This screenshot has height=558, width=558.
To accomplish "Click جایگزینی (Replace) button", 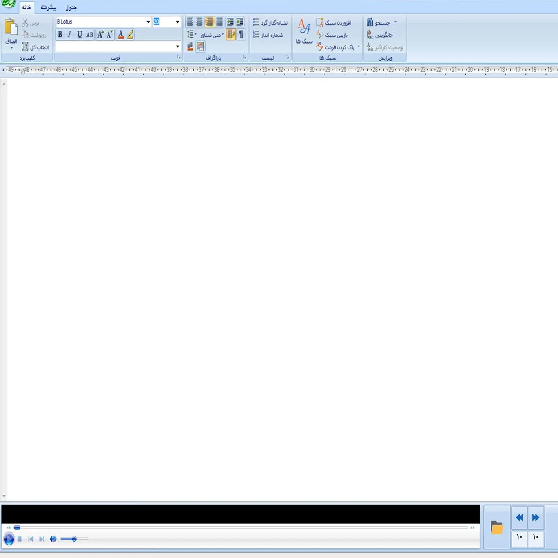I will [379, 35].
